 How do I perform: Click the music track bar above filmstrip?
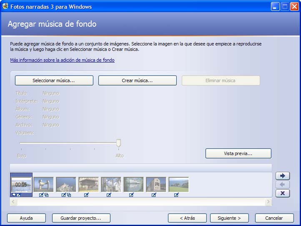pos(141,168)
